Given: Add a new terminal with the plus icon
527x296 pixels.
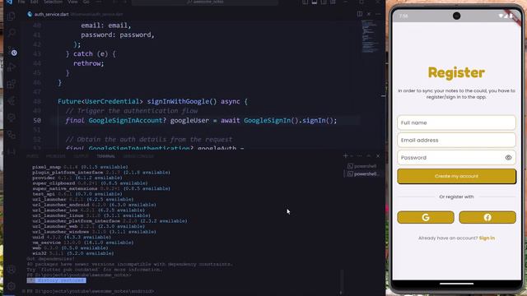Looking at the screenshot, I should pyautogui.click(x=346, y=155).
